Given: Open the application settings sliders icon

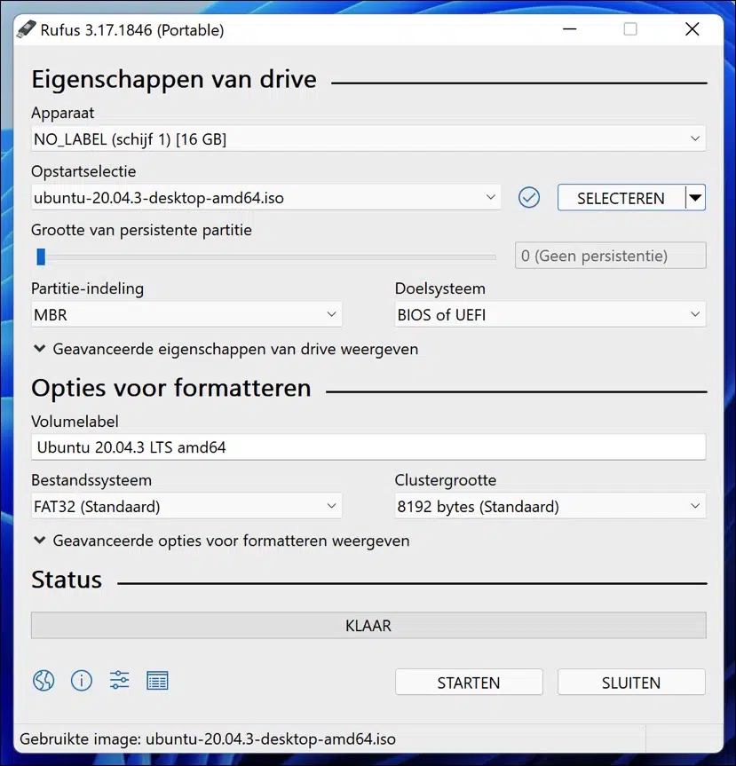Looking at the screenshot, I should (x=119, y=680).
